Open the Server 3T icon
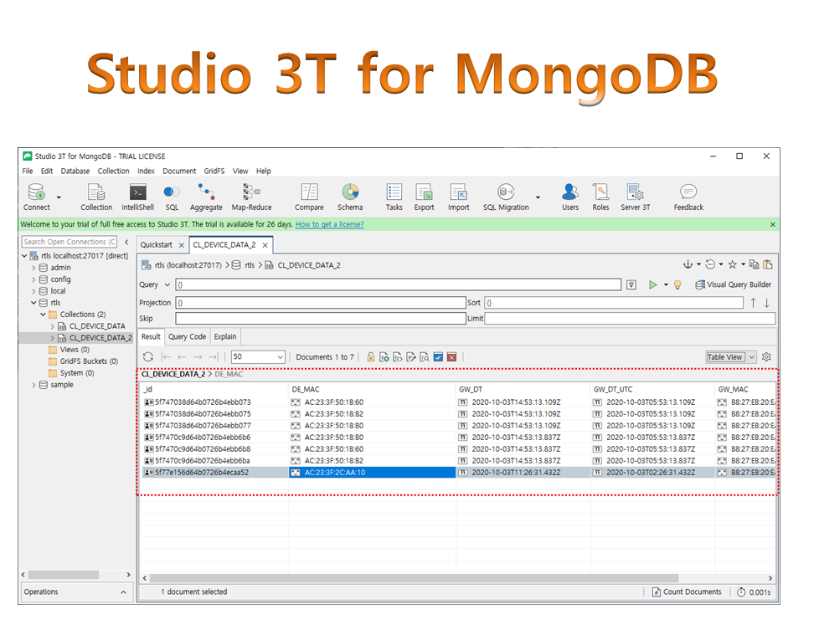Viewport: 814px width, 640px height. click(x=635, y=192)
